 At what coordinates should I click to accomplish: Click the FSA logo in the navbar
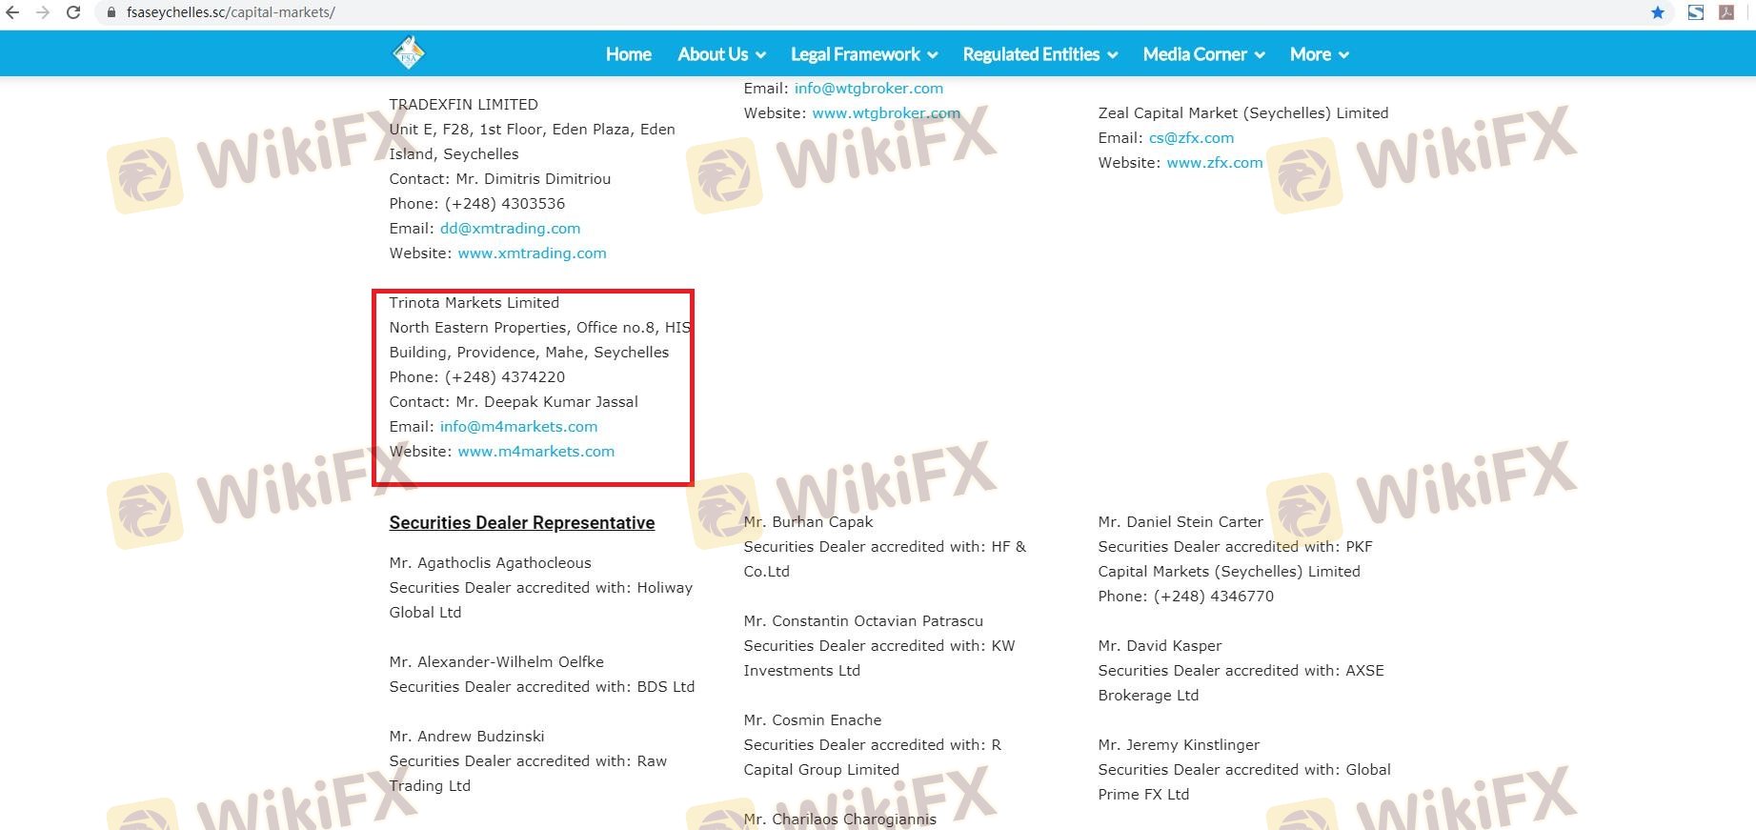(x=409, y=53)
